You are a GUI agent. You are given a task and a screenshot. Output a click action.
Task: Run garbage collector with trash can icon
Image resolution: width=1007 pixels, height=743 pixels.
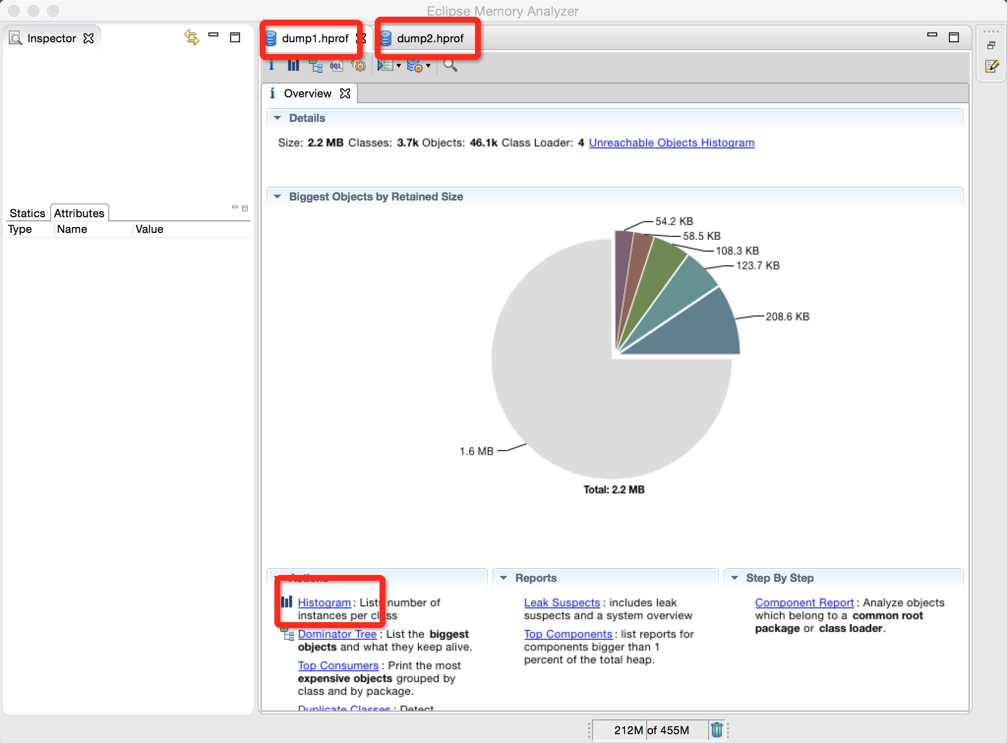(x=717, y=730)
